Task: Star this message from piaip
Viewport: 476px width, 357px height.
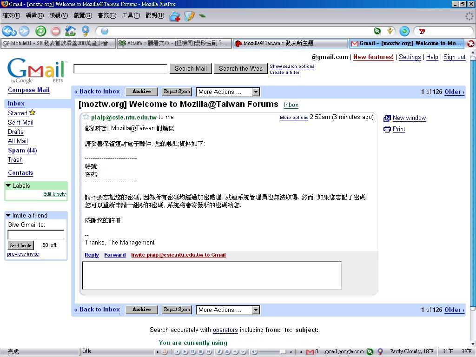Action: pos(86,117)
